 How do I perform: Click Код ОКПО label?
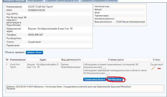click(x=12, y=14)
